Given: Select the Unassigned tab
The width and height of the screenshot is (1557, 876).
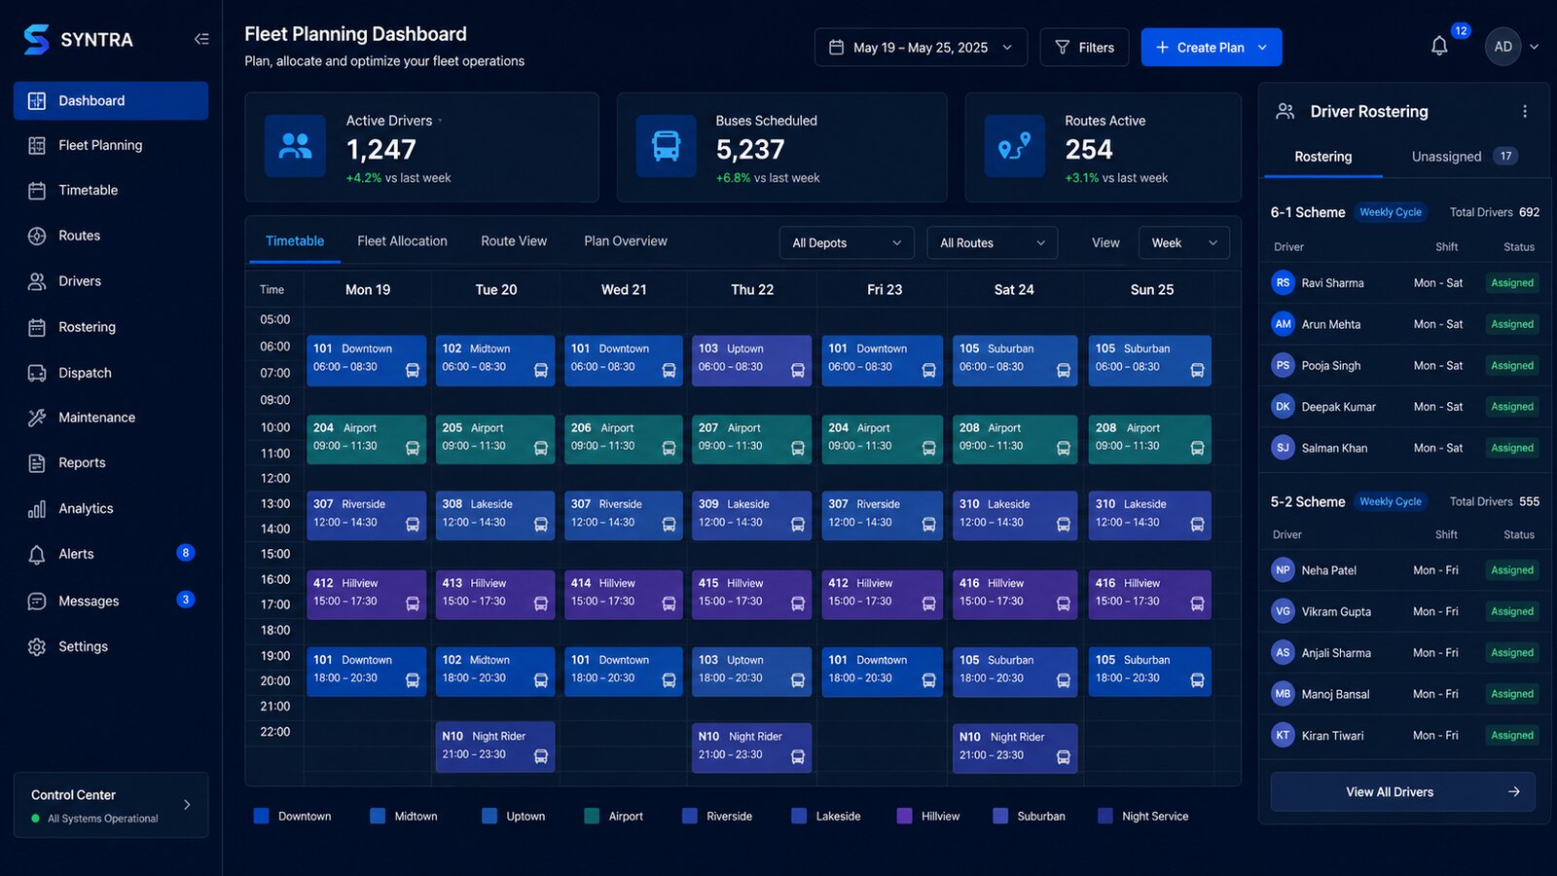Looking at the screenshot, I should [1465, 157].
